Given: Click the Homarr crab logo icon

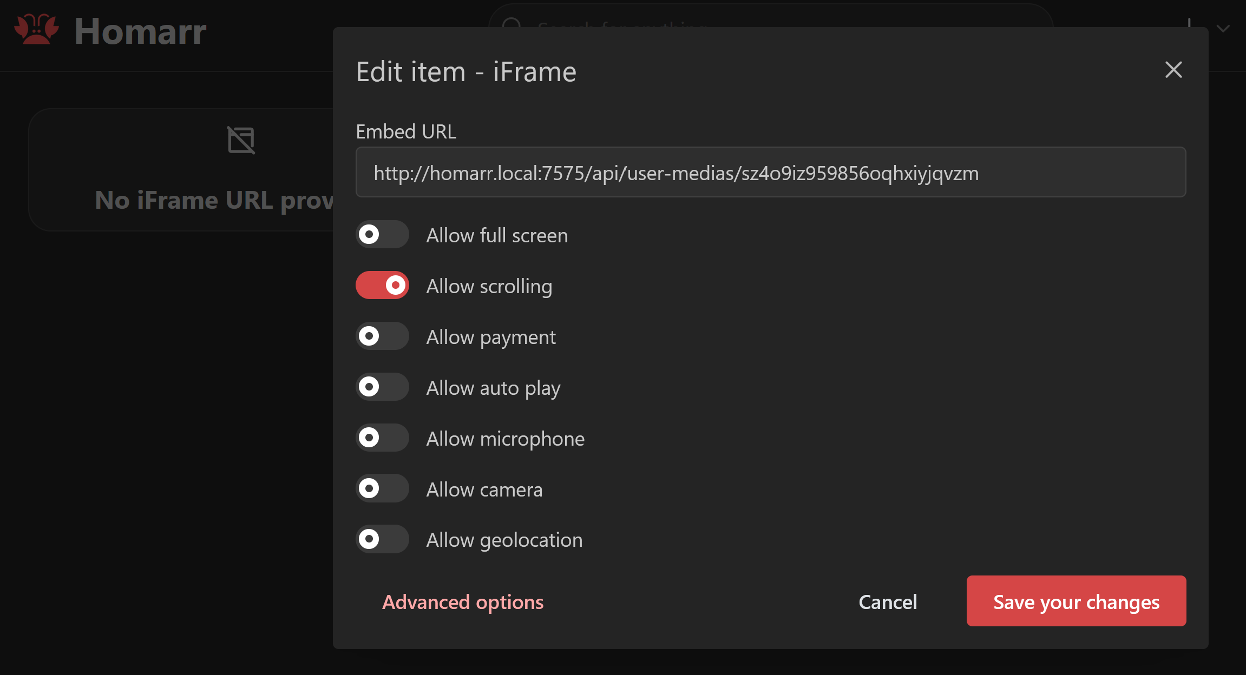Looking at the screenshot, I should click(36, 30).
